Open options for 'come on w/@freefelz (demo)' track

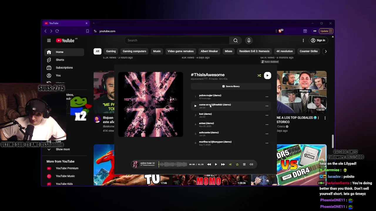pyautogui.click(x=267, y=106)
